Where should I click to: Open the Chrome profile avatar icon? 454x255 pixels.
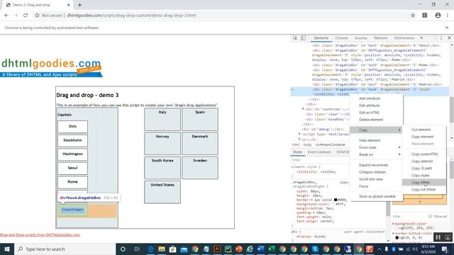point(438,16)
